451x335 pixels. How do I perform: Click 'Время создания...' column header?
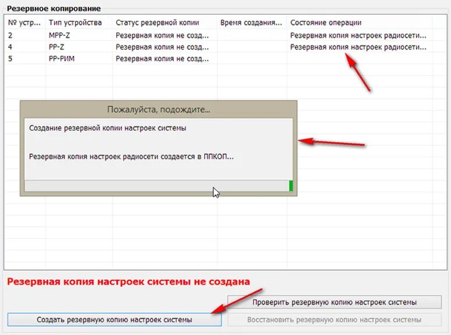(x=251, y=23)
